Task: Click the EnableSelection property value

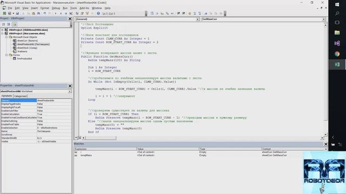Action: click(x=54, y=128)
